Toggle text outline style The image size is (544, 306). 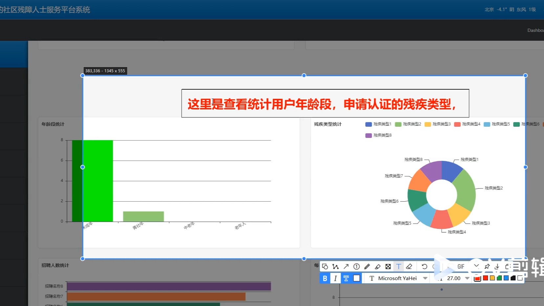pyautogui.click(x=346, y=278)
